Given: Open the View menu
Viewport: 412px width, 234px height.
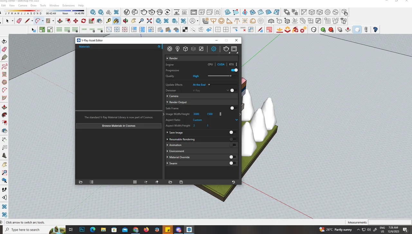Looking at the screenshot, I should pos(12,5).
